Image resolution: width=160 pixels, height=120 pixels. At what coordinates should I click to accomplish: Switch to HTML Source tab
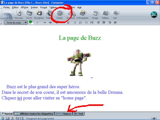pyautogui.click(x=63, y=114)
